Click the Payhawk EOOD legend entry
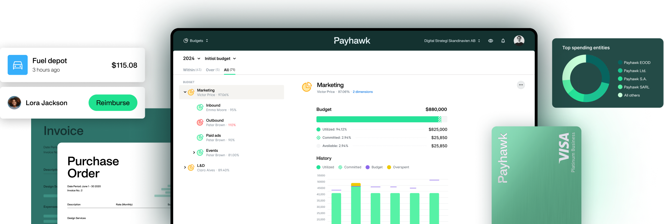The image size is (664, 224). pyautogui.click(x=634, y=63)
